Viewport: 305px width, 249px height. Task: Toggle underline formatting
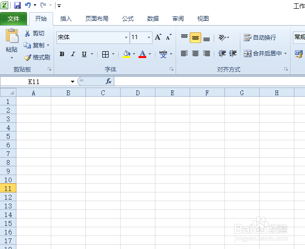pyautogui.click(x=84, y=54)
